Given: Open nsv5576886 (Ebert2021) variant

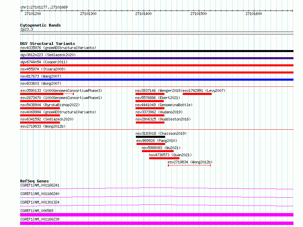Looking at the screenshot, I should pos(158,98).
